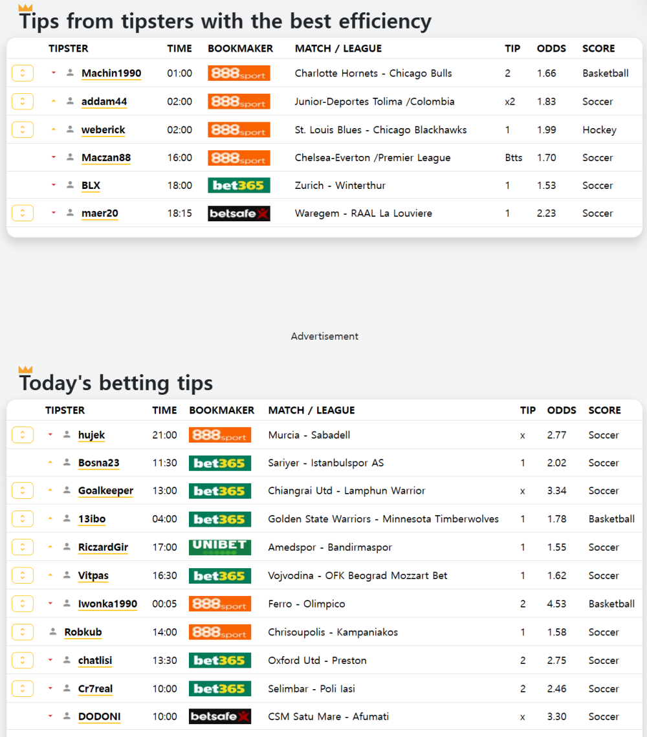The image size is (647, 737).
Task: Select the Chelsea-Everton /Premier League match
Action: [x=373, y=157]
